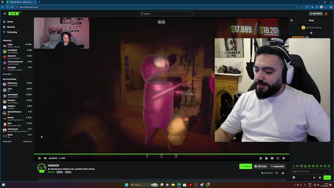Enable picture-in-picture mini player

point(261,158)
